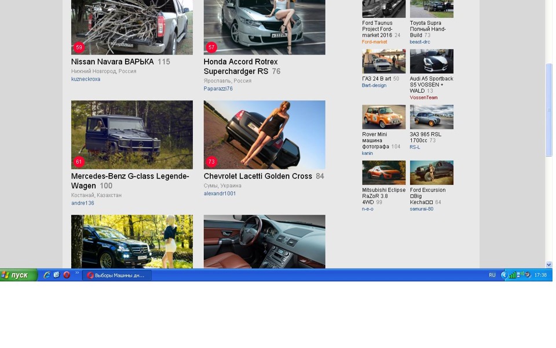Image resolution: width=556 pixels, height=348 pixels.
Task: Open Mercedes-Benz G-class photo
Action: [x=132, y=135]
